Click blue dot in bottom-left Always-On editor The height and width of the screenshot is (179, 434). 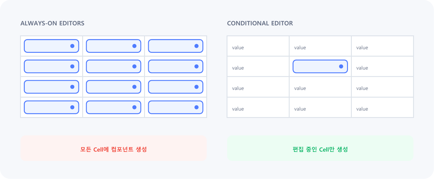(x=72, y=107)
